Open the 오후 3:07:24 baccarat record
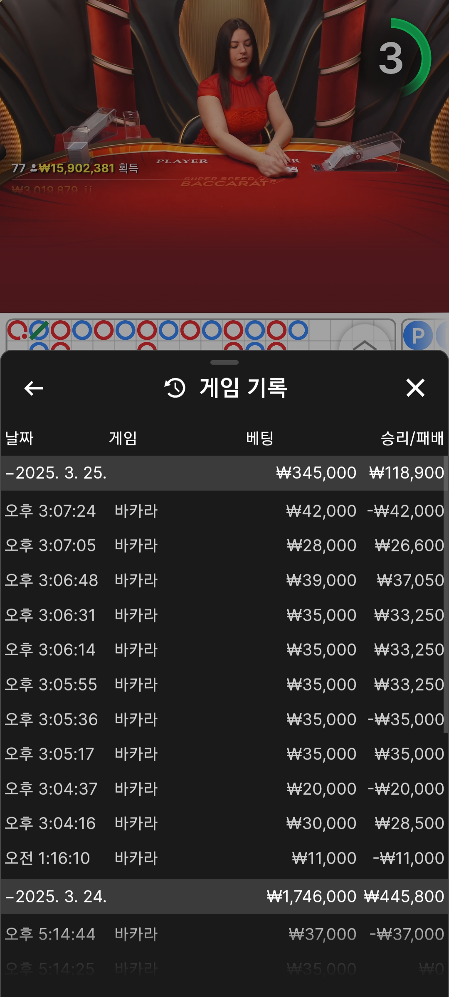Viewport: 449px width, 997px height. coord(224,511)
